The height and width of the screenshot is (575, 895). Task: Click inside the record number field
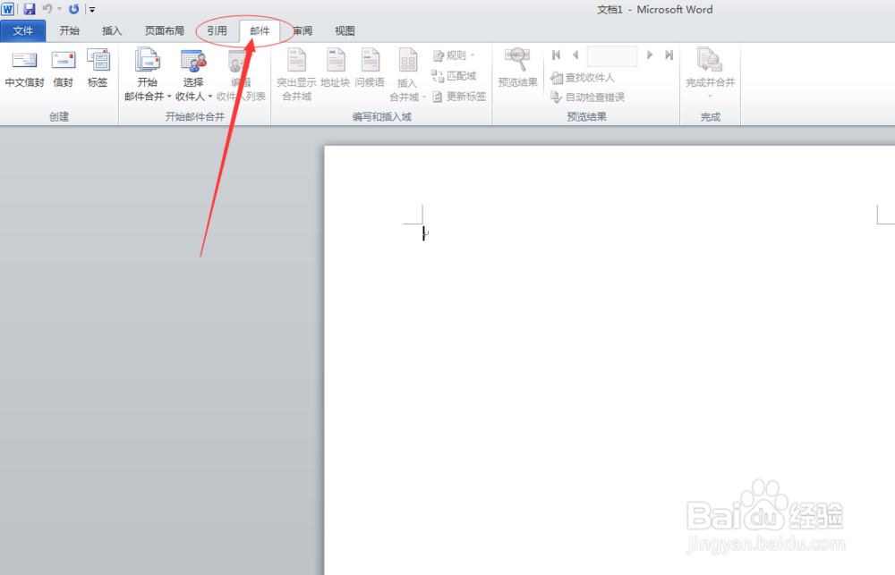[612, 55]
